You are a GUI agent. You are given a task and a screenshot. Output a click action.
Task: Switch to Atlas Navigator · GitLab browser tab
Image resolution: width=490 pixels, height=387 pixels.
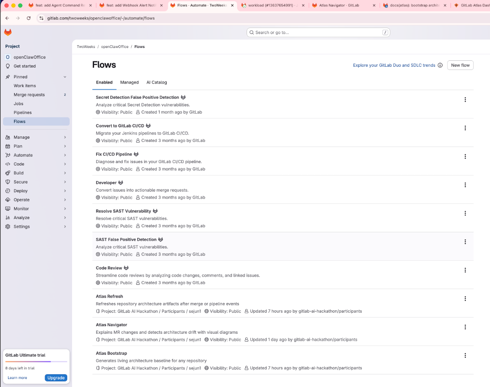[x=343, y=6]
